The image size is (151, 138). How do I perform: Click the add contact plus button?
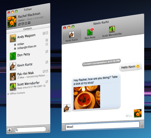(9, 130)
